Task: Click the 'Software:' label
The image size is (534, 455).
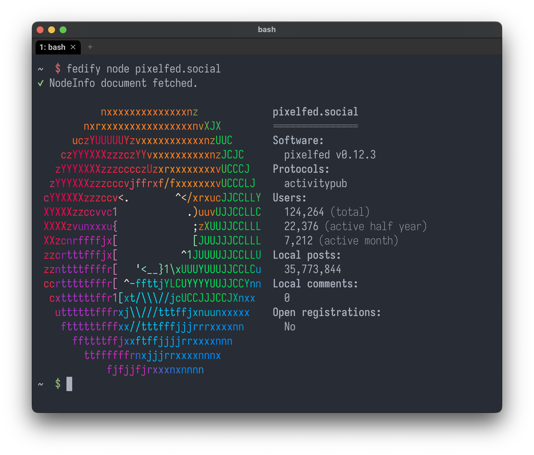Action: pyautogui.click(x=298, y=141)
